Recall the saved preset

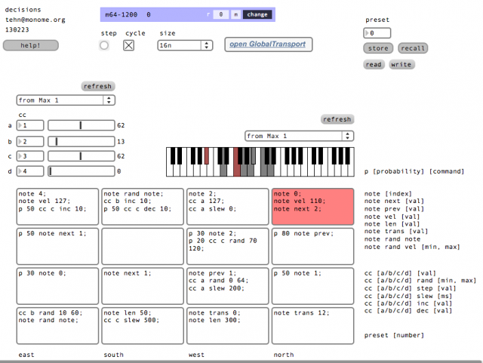(413, 48)
